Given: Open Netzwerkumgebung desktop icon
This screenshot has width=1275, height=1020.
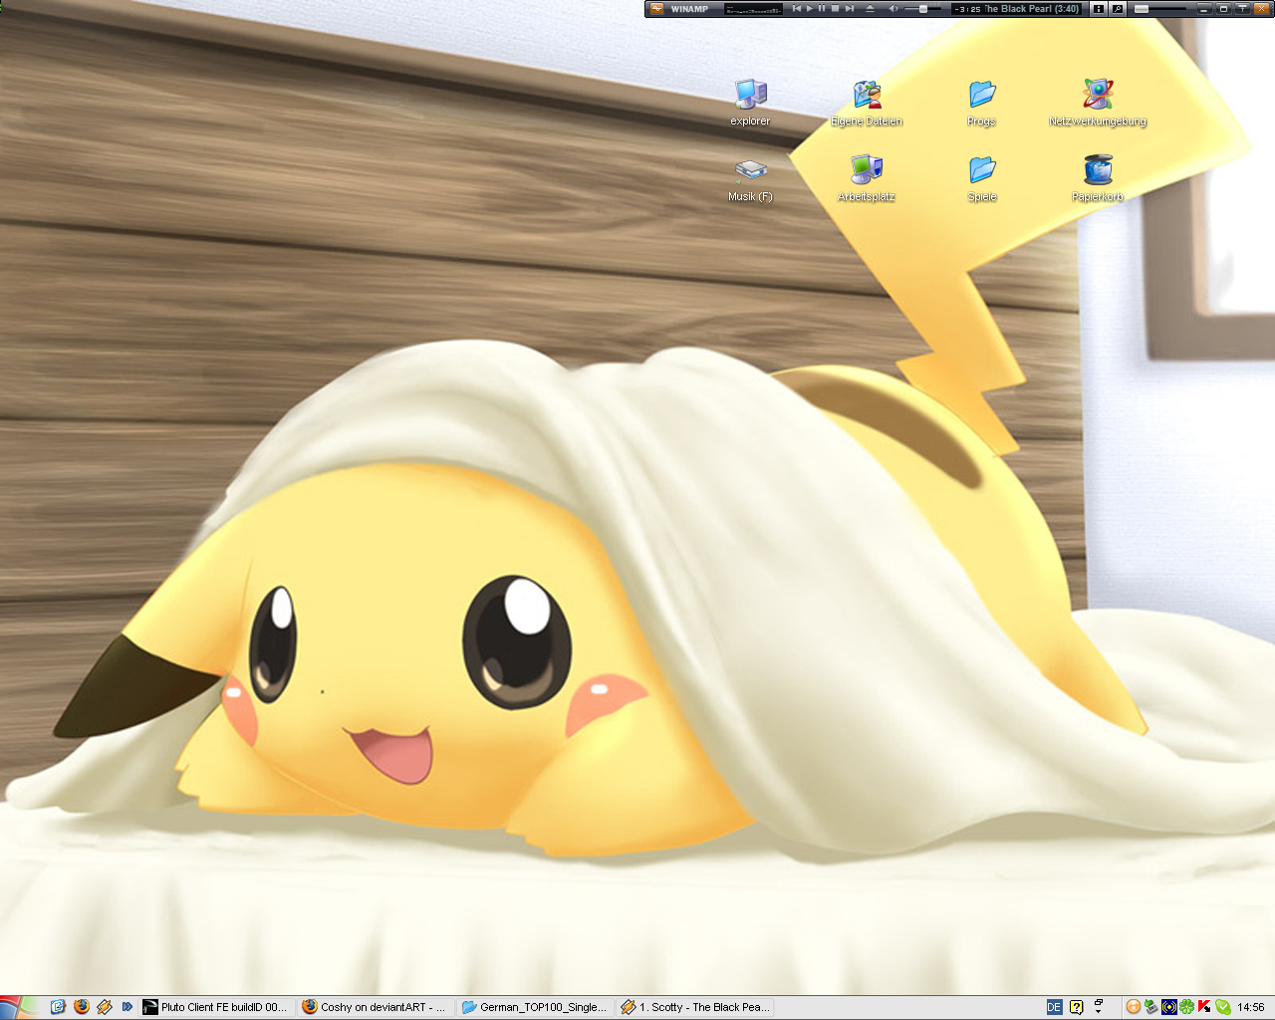Looking at the screenshot, I should coord(1098,103).
